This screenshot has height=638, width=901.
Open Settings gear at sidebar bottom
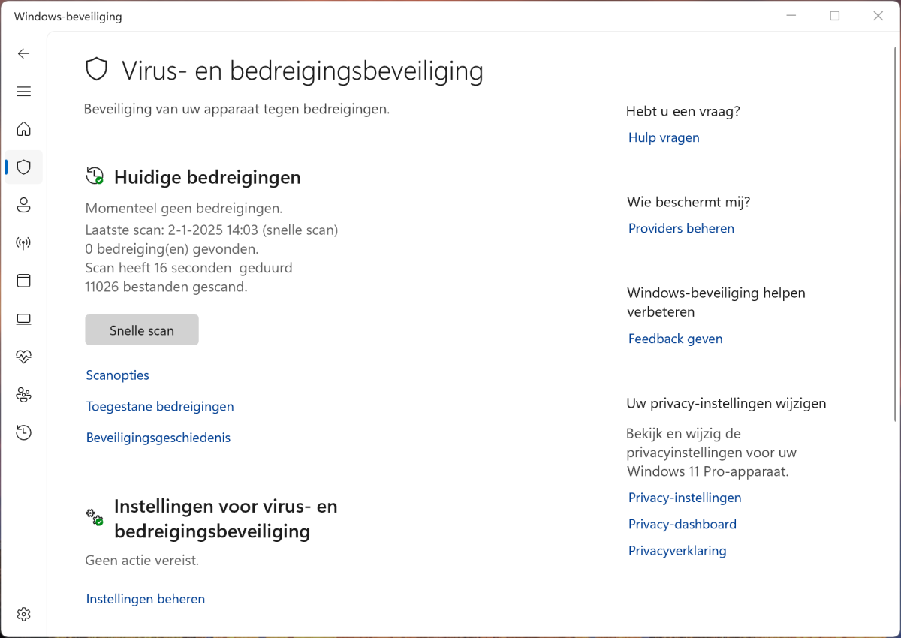coord(24,615)
